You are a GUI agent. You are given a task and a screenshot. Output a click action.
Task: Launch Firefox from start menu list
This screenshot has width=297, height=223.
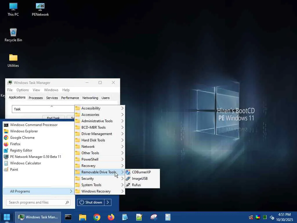point(39,144)
